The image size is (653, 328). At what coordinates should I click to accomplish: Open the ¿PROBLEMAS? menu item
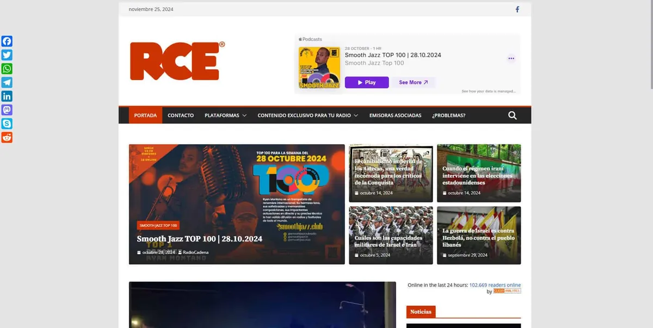(x=448, y=115)
